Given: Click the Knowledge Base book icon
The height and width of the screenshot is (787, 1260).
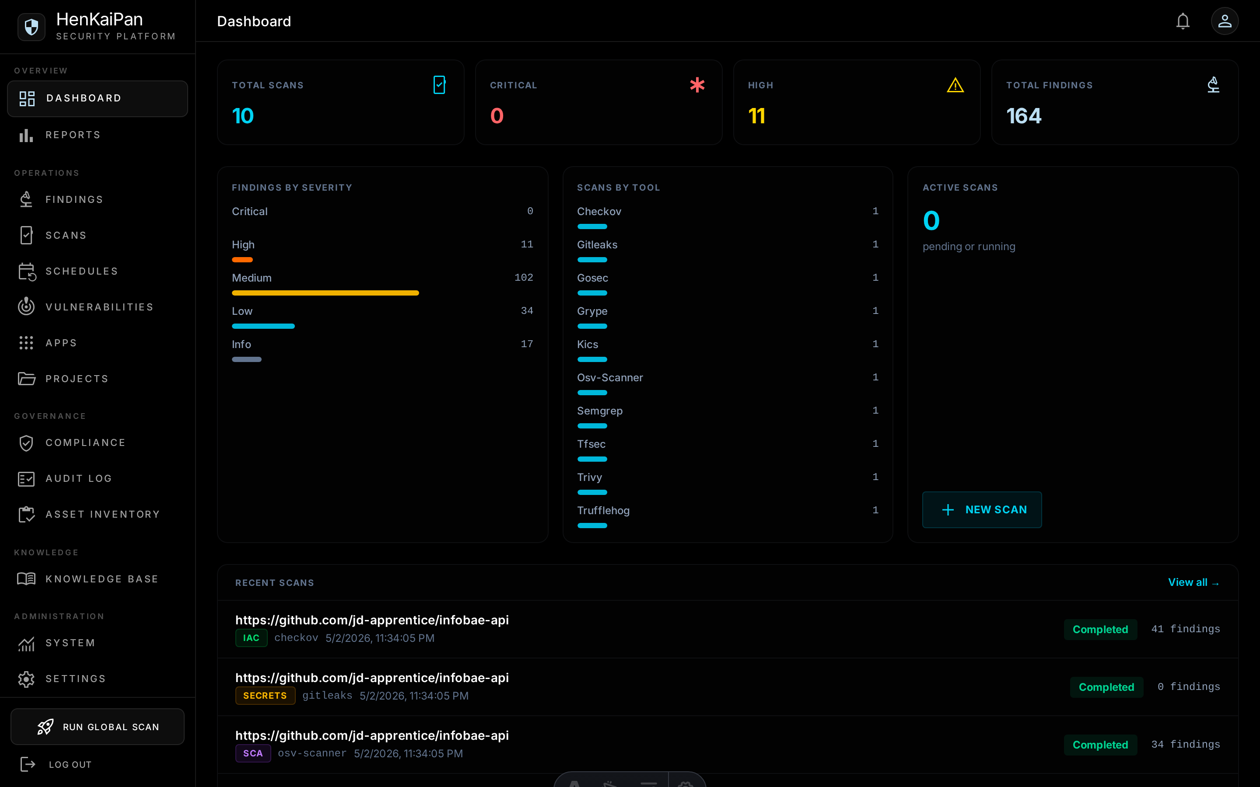Looking at the screenshot, I should [26, 579].
